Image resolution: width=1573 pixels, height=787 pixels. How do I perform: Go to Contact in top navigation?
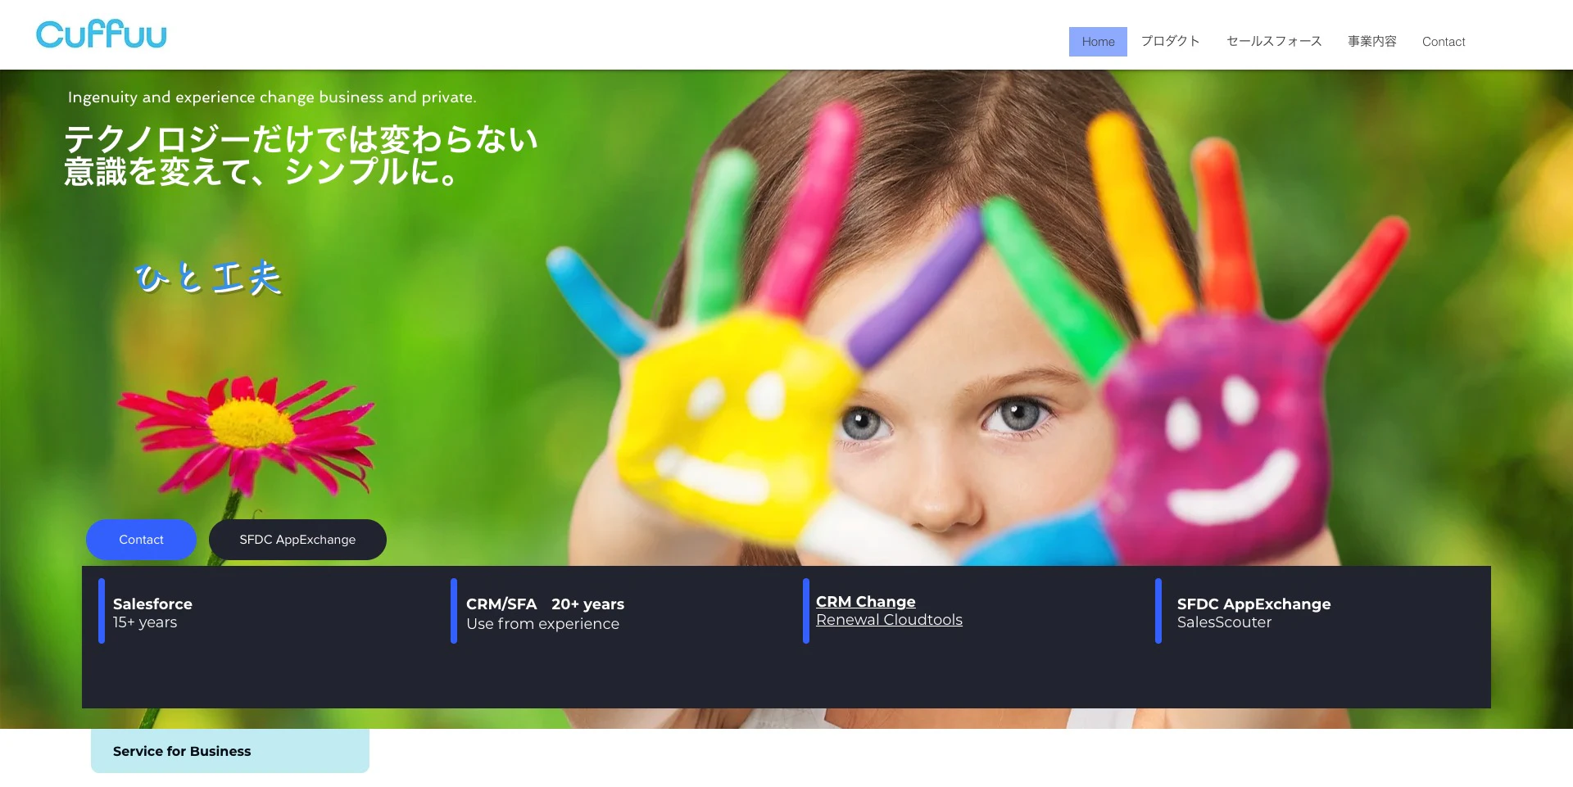(1444, 42)
